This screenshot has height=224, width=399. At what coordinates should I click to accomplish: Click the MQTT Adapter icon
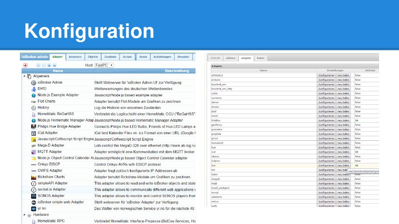click(34, 152)
